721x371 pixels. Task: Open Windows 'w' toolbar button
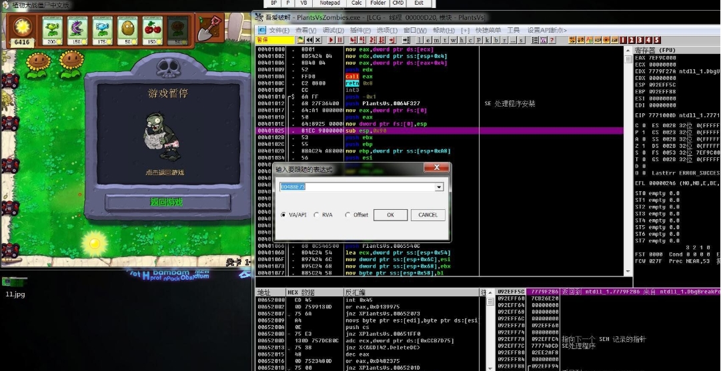point(454,40)
